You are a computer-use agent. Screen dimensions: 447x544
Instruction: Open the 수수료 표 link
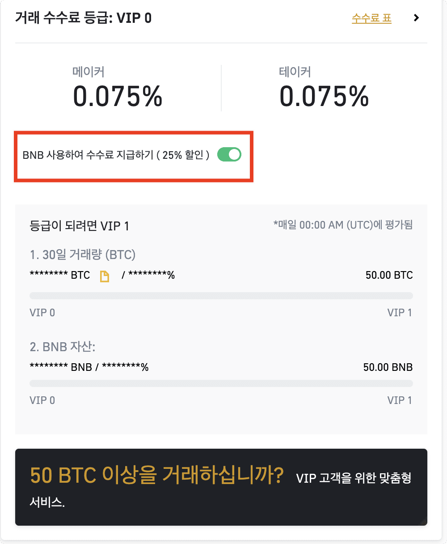372,18
